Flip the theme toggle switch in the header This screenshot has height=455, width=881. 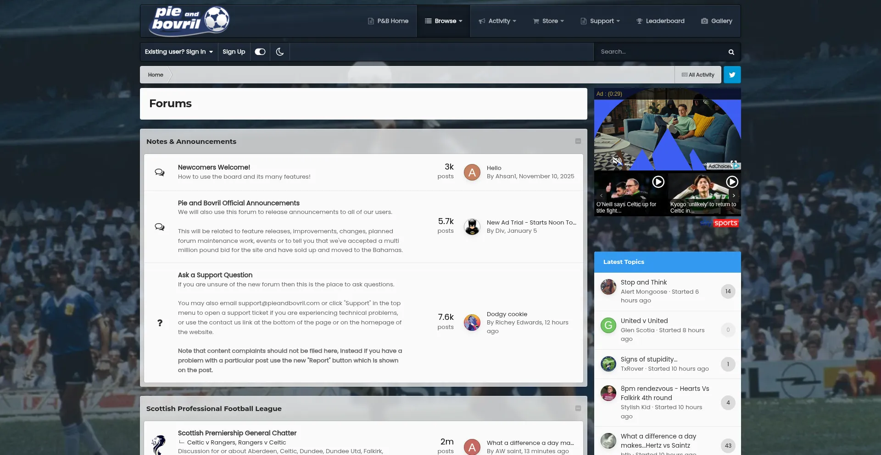tap(260, 52)
